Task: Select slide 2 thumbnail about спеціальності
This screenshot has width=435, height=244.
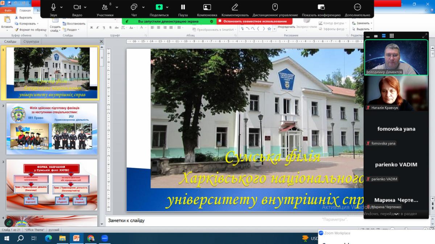Action: 52,129
